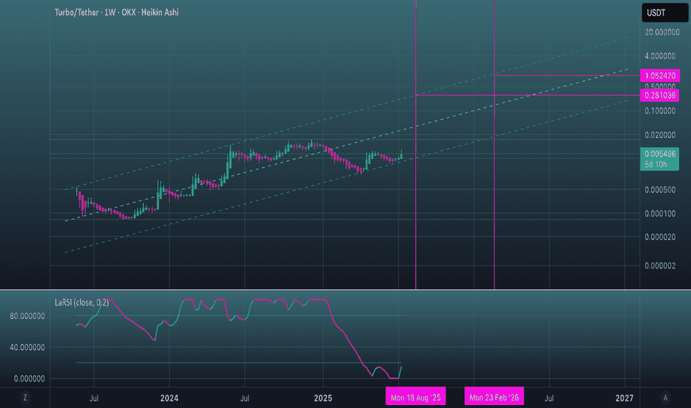
Task: Open the USDT currency selector
Action: (664, 13)
